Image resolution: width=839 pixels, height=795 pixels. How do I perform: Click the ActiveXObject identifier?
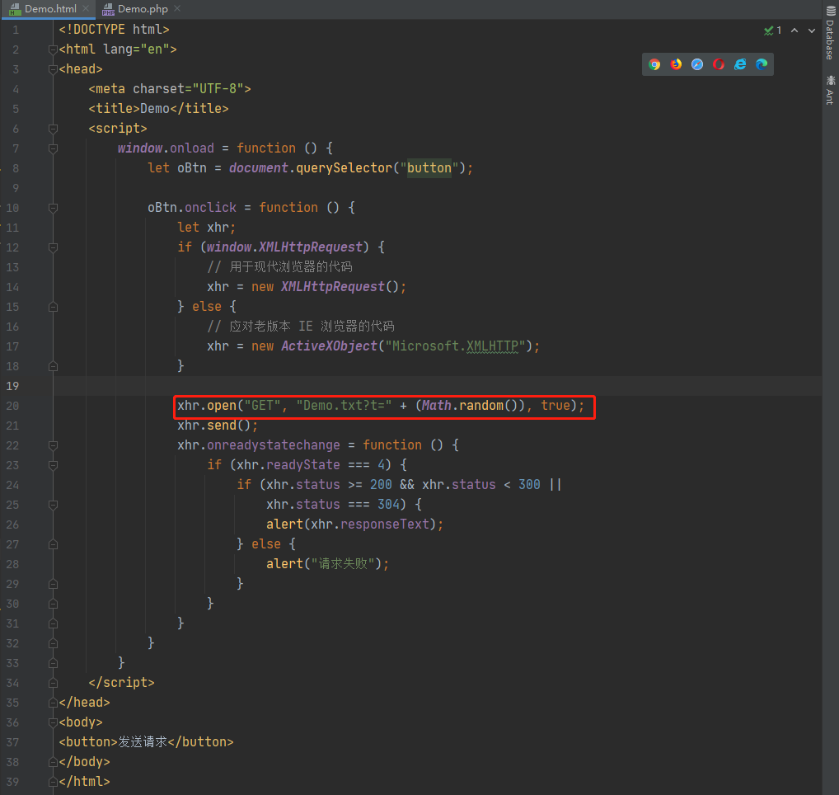329,346
